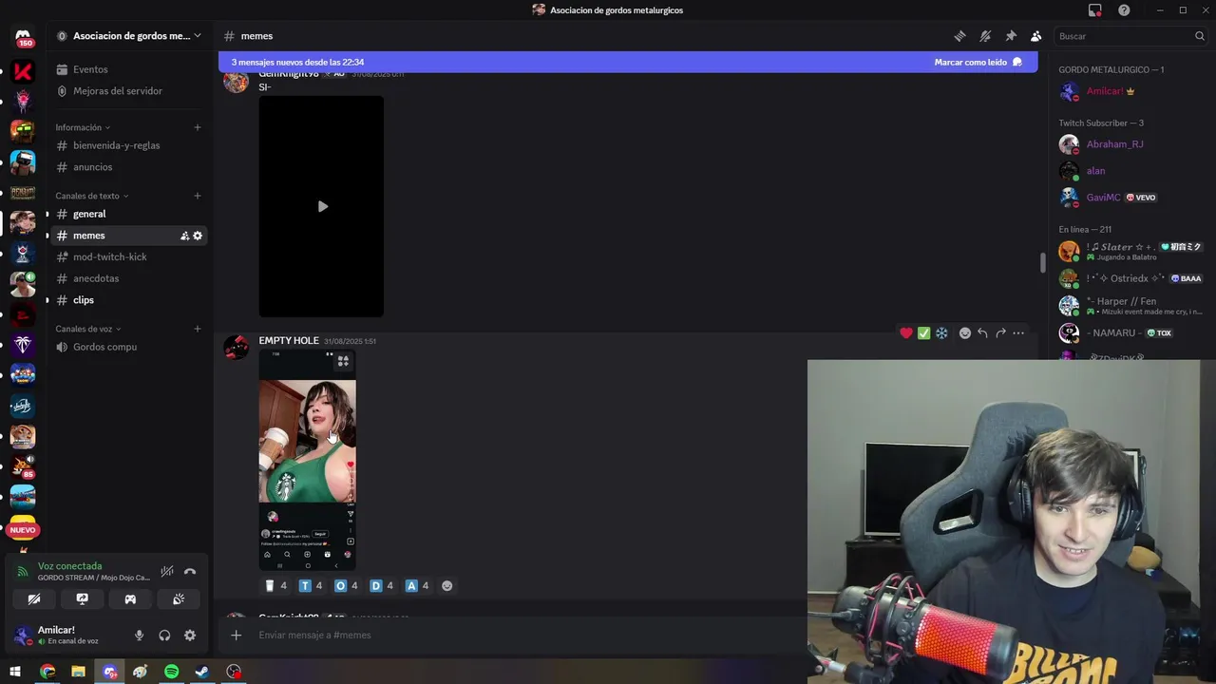1216x684 pixels.
Task: Open Eventos in sidebar
Action: [x=90, y=69]
